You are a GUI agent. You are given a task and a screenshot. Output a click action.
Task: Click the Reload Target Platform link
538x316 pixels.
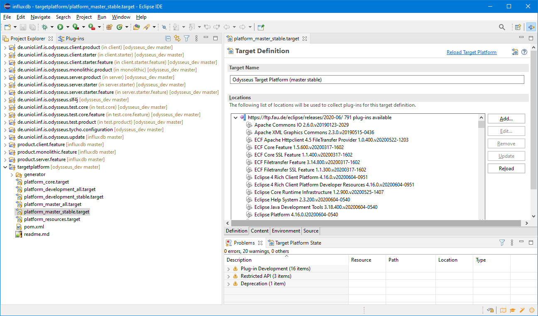pos(471,52)
